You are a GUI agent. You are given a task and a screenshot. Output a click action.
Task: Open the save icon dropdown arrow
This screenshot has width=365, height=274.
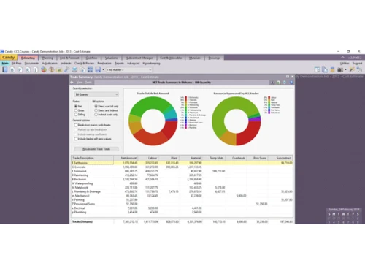(103, 70)
